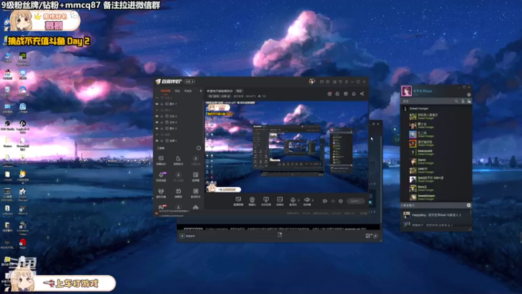Select the first active scene tab

(x=166, y=91)
